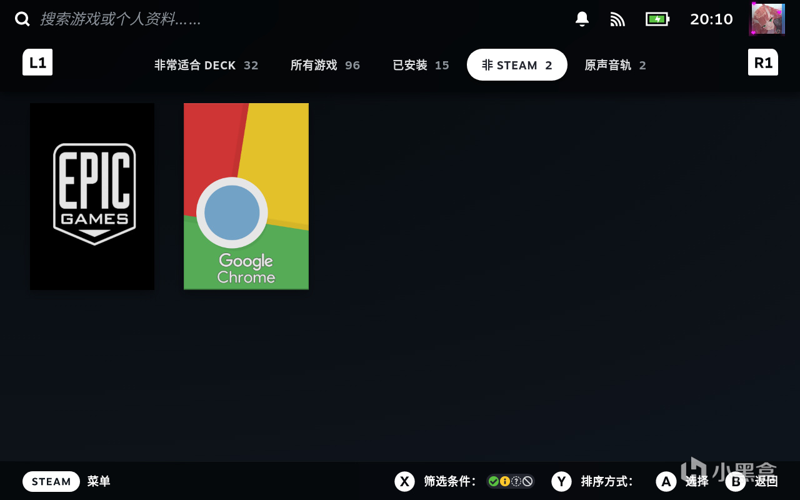Check the battery charging indicator

[657, 19]
